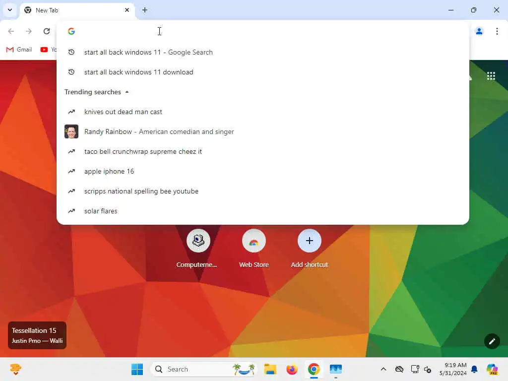
Task: Click the Randy Rainbow thumbnail photo
Action: [71, 131]
